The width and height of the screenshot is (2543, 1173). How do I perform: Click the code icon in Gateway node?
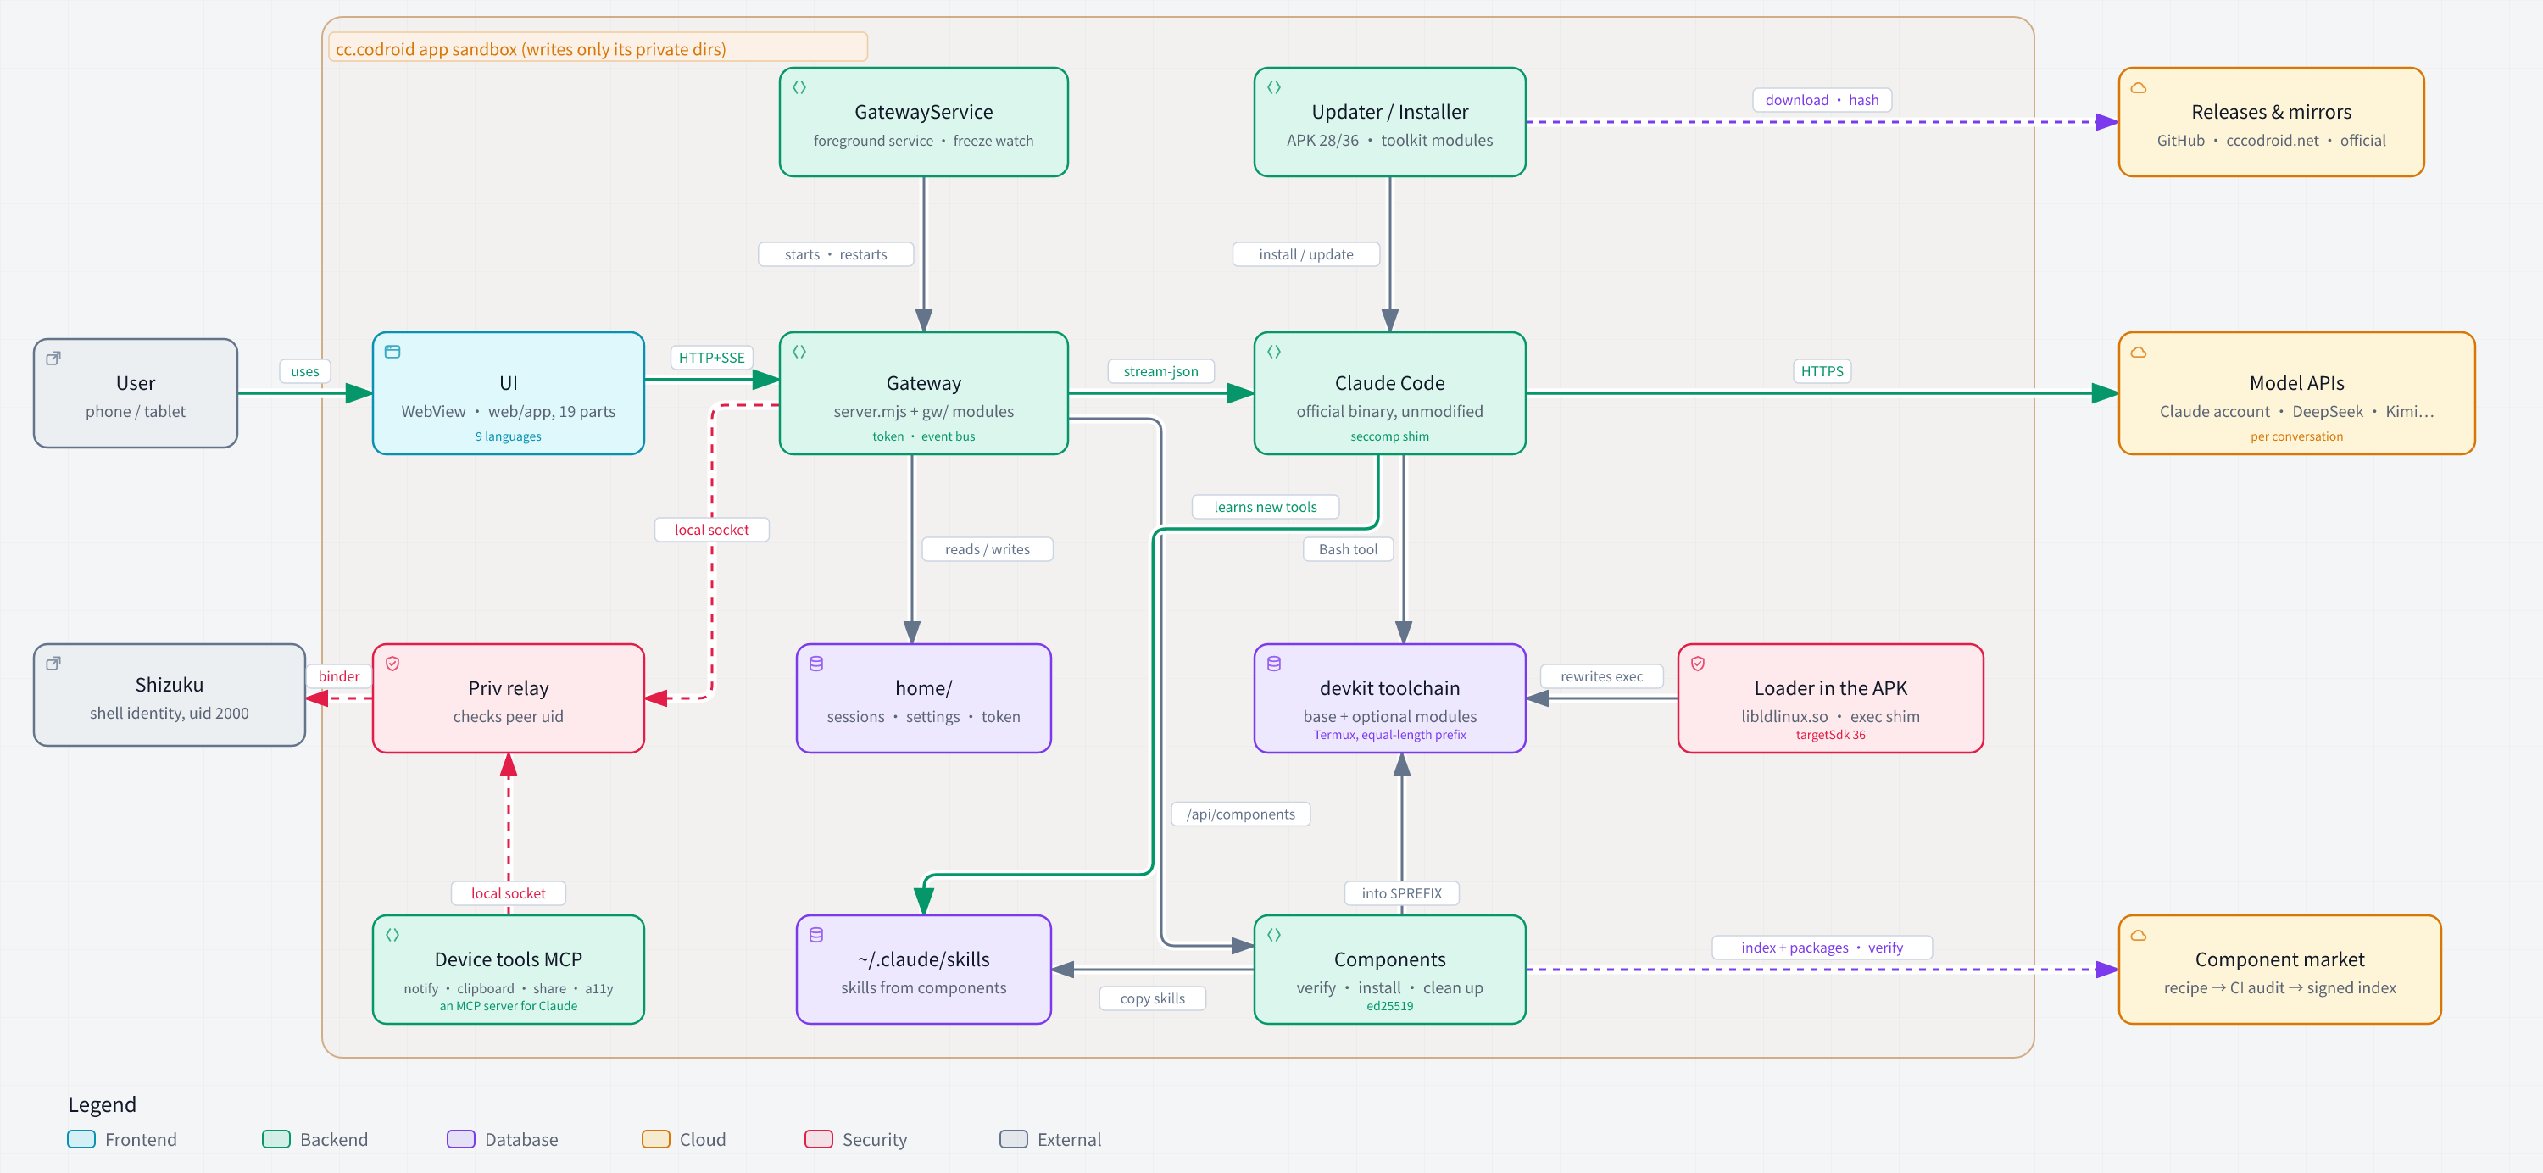[799, 352]
